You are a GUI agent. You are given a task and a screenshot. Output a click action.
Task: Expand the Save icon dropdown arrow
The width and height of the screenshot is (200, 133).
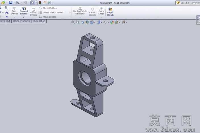[x=14, y=3]
